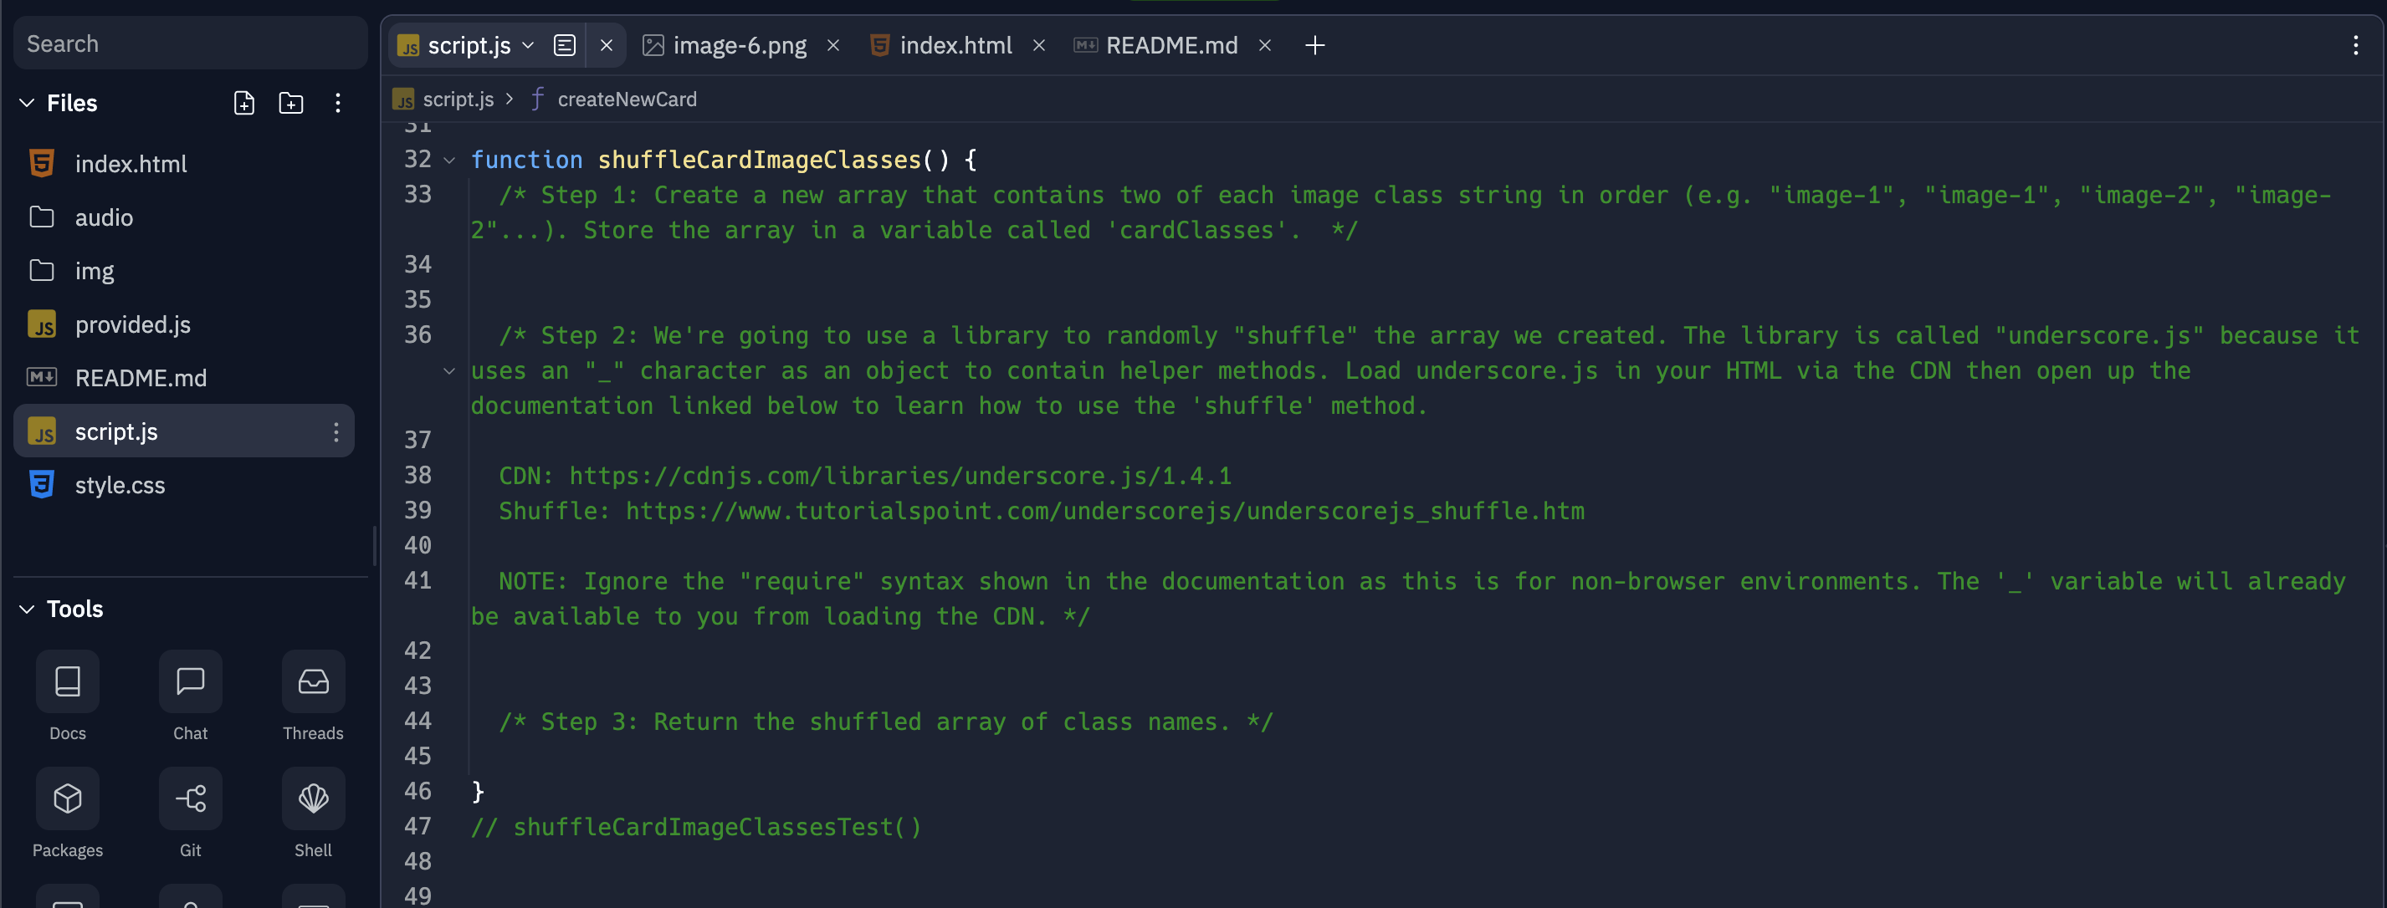Close the image-6.png tab
Image resolution: width=2387 pixels, height=908 pixels.
(833, 45)
